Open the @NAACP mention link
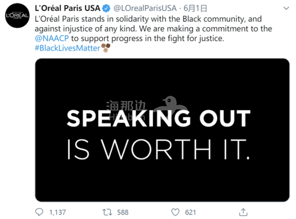Viewport: 296px width, 219px height. click(x=52, y=38)
